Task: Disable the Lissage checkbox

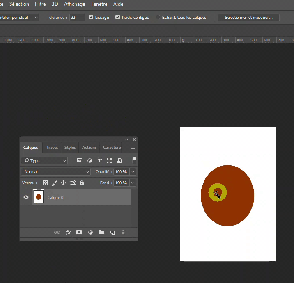Action: [x=91, y=18]
